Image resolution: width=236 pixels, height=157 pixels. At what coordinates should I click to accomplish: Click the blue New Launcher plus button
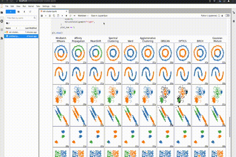(11, 11)
